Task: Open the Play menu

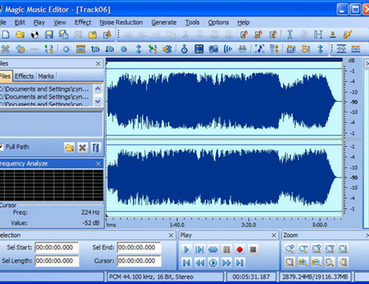Action: [39, 23]
